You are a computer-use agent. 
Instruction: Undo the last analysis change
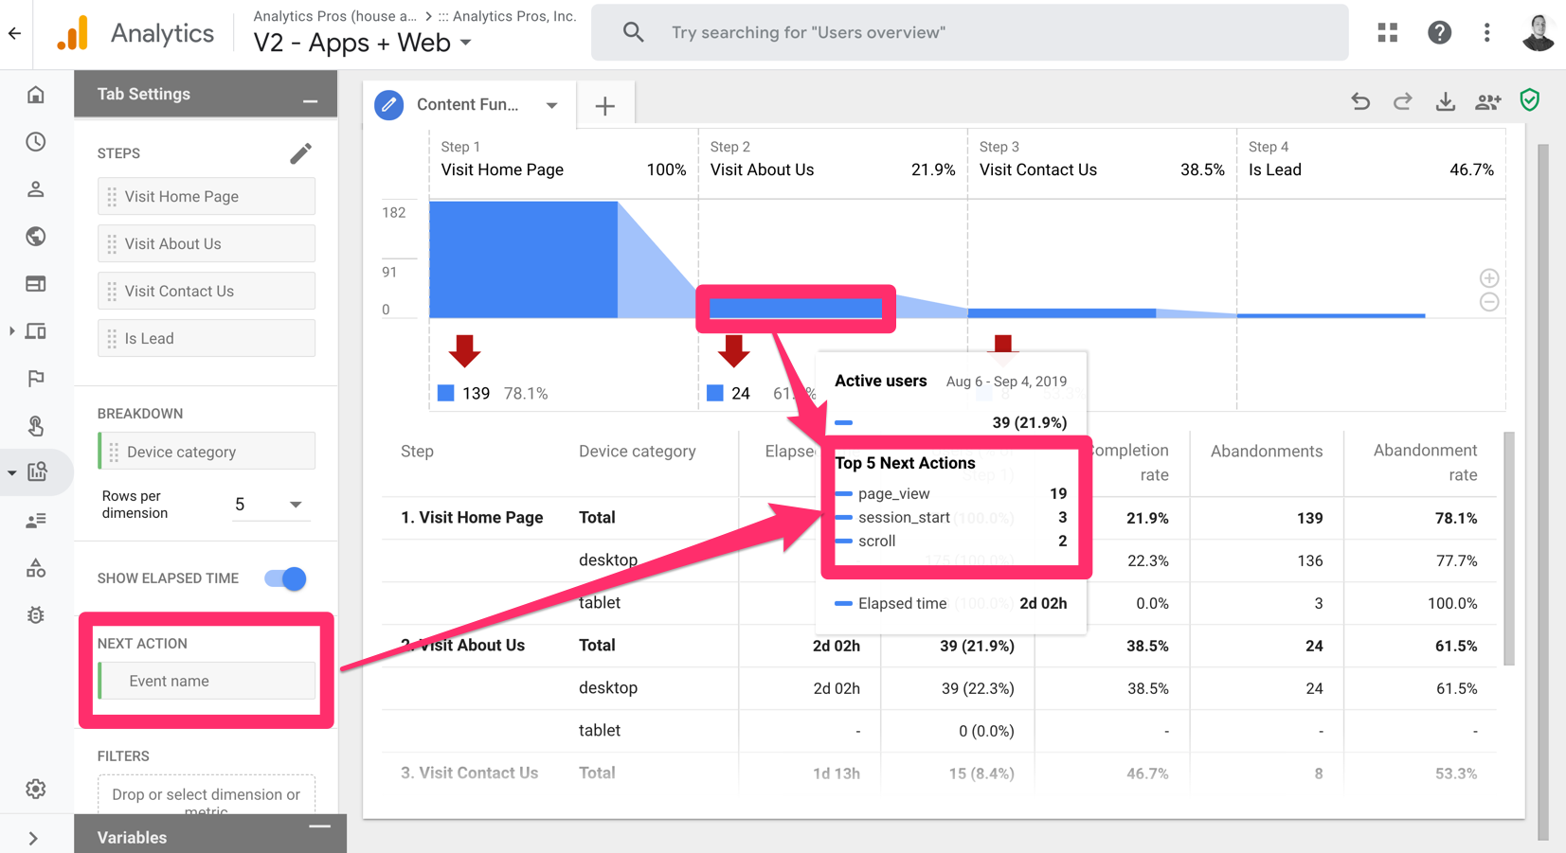click(x=1360, y=100)
